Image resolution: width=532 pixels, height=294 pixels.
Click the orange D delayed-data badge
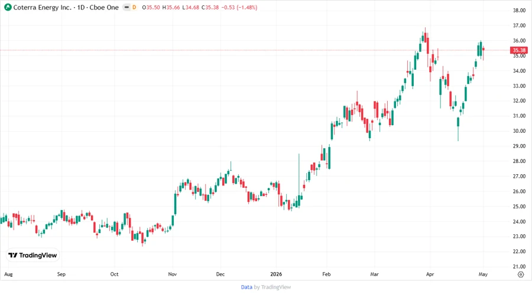[134, 7]
